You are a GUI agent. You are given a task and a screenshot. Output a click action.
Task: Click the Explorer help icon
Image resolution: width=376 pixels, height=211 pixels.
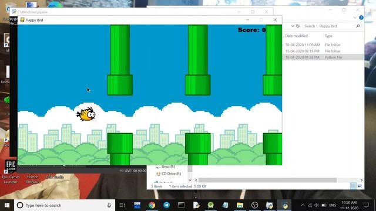[x=361, y=18]
